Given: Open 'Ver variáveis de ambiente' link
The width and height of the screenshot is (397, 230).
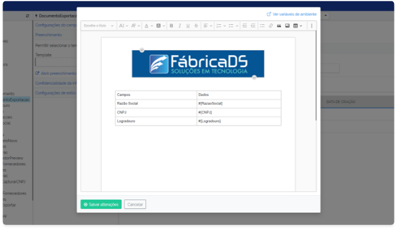Looking at the screenshot, I should coord(291,14).
